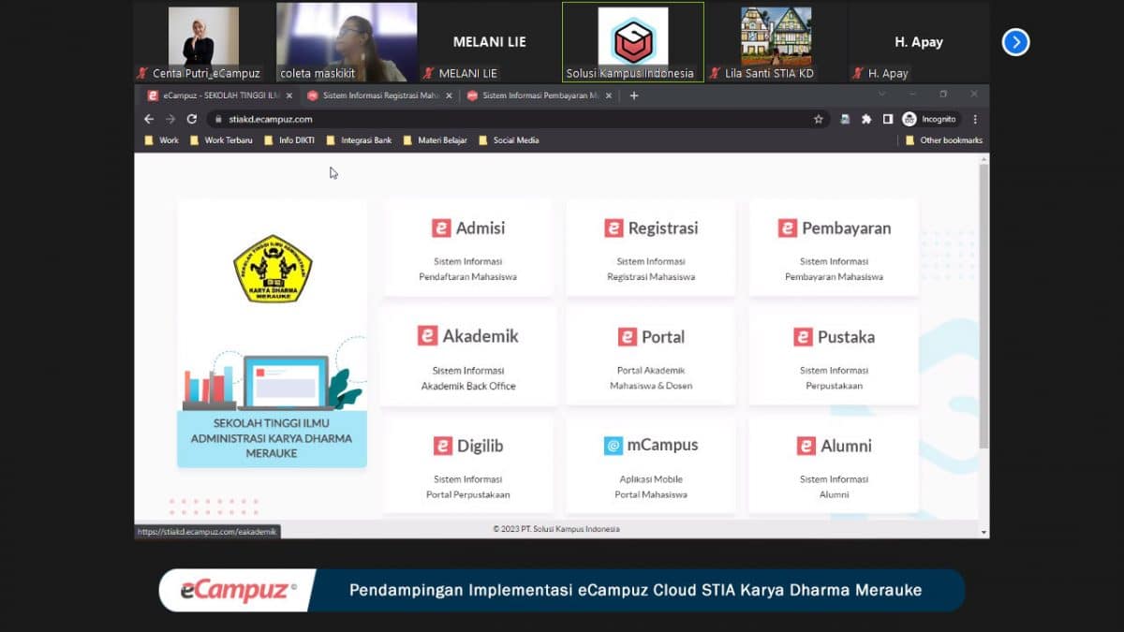Click the red e icon beside Akademik

click(428, 335)
